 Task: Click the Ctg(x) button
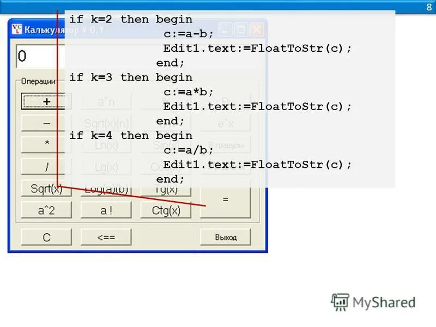coord(166,210)
